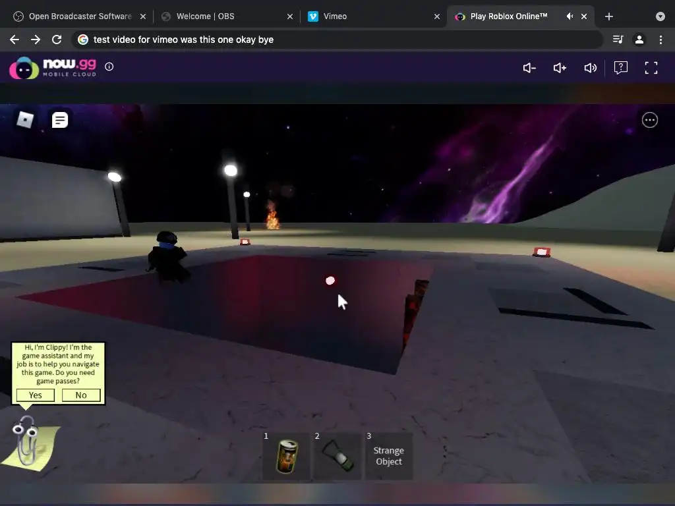Click the now.gg logo
675x506 pixels.
(x=53, y=68)
